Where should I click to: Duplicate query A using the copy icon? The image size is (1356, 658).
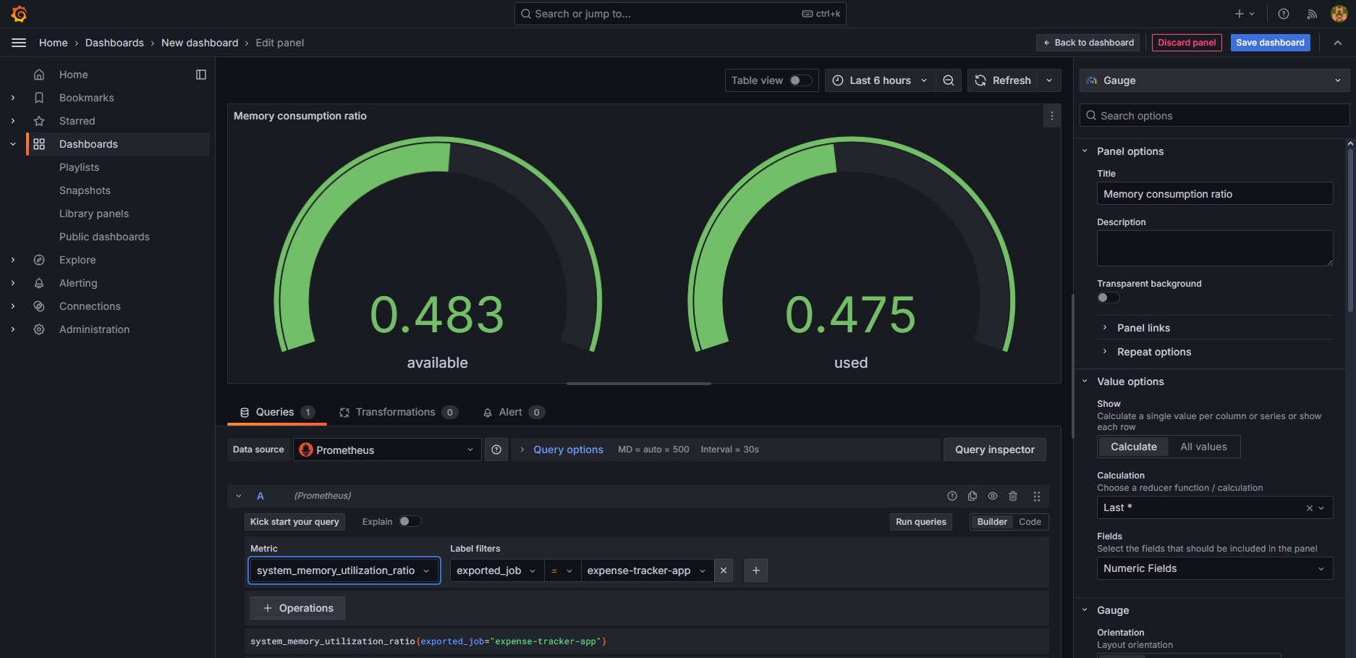coord(972,496)
